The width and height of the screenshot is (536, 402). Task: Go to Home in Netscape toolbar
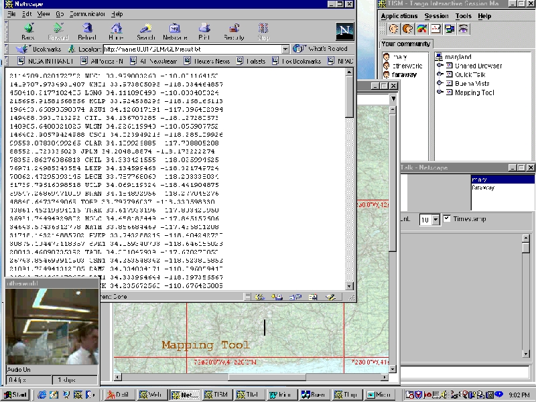point(116,28)
